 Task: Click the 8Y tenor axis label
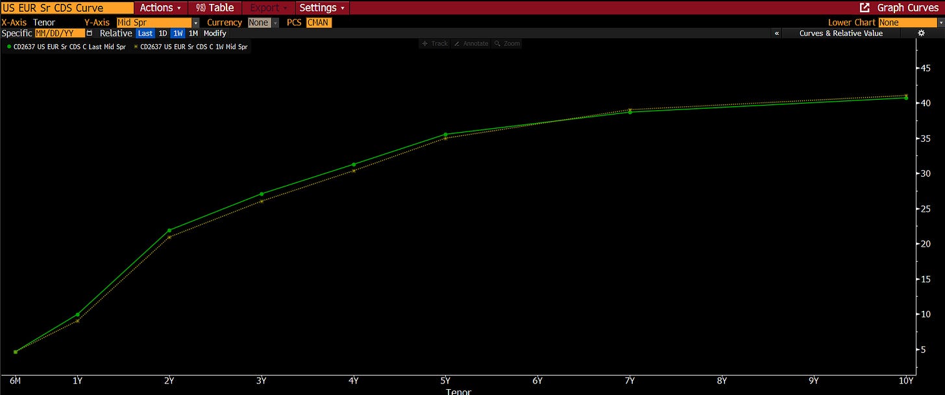(722, 381)
